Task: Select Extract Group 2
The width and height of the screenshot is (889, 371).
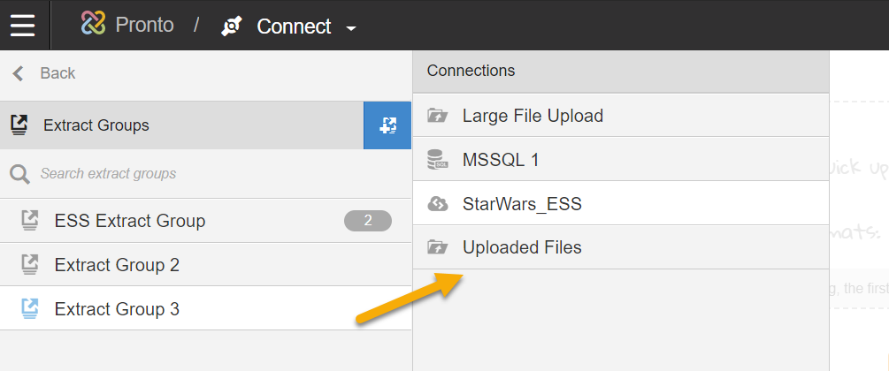Action: pos(206,264)
